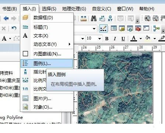
Task: Open the 选择(S) menu
Action: pyautogui.click(x=49, y=9)
